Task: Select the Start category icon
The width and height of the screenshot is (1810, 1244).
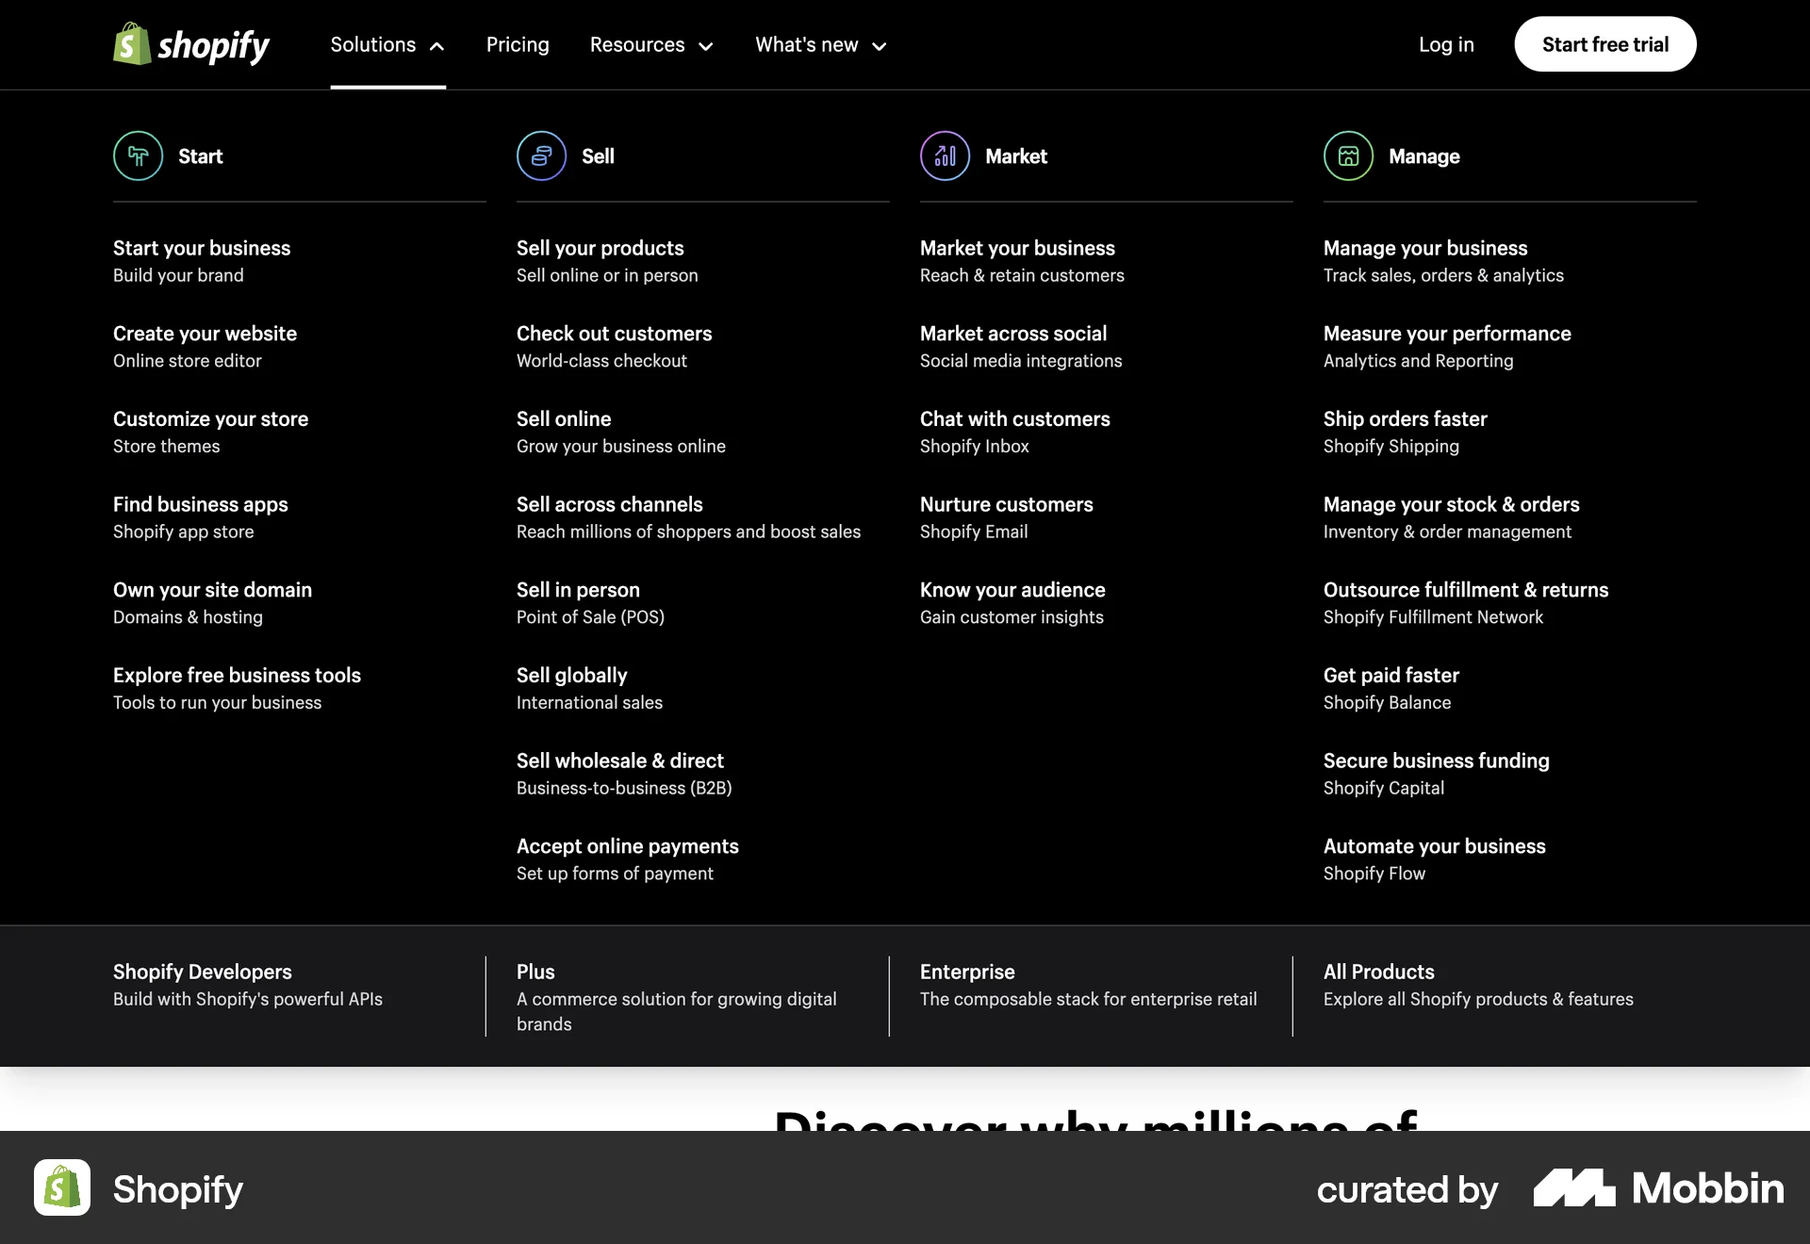Action: coord(138,155)
